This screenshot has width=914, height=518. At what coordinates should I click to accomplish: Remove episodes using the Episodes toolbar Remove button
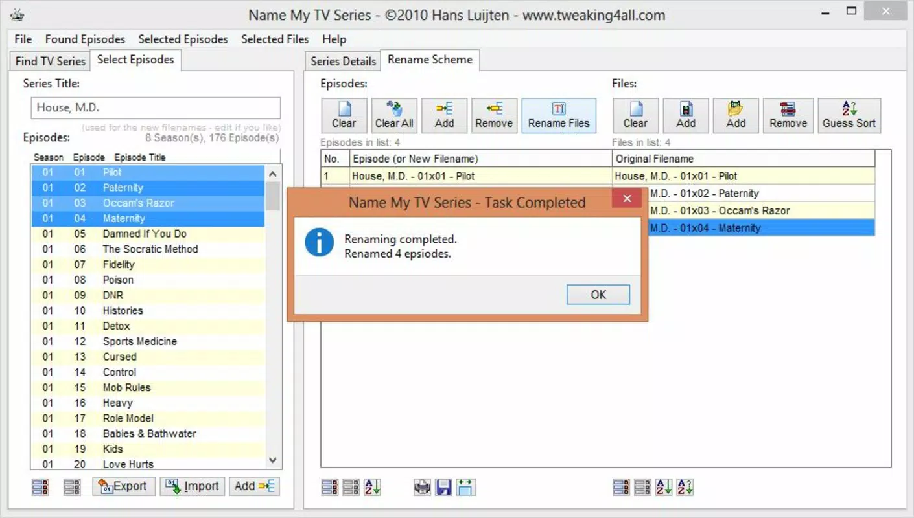pos(494,116)
